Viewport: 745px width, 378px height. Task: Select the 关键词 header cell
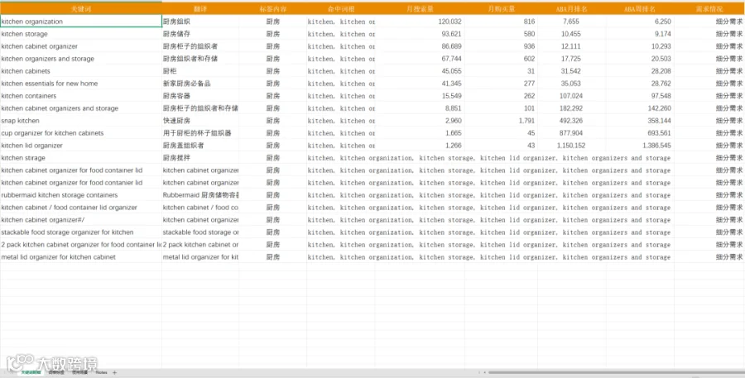(81, 9)
